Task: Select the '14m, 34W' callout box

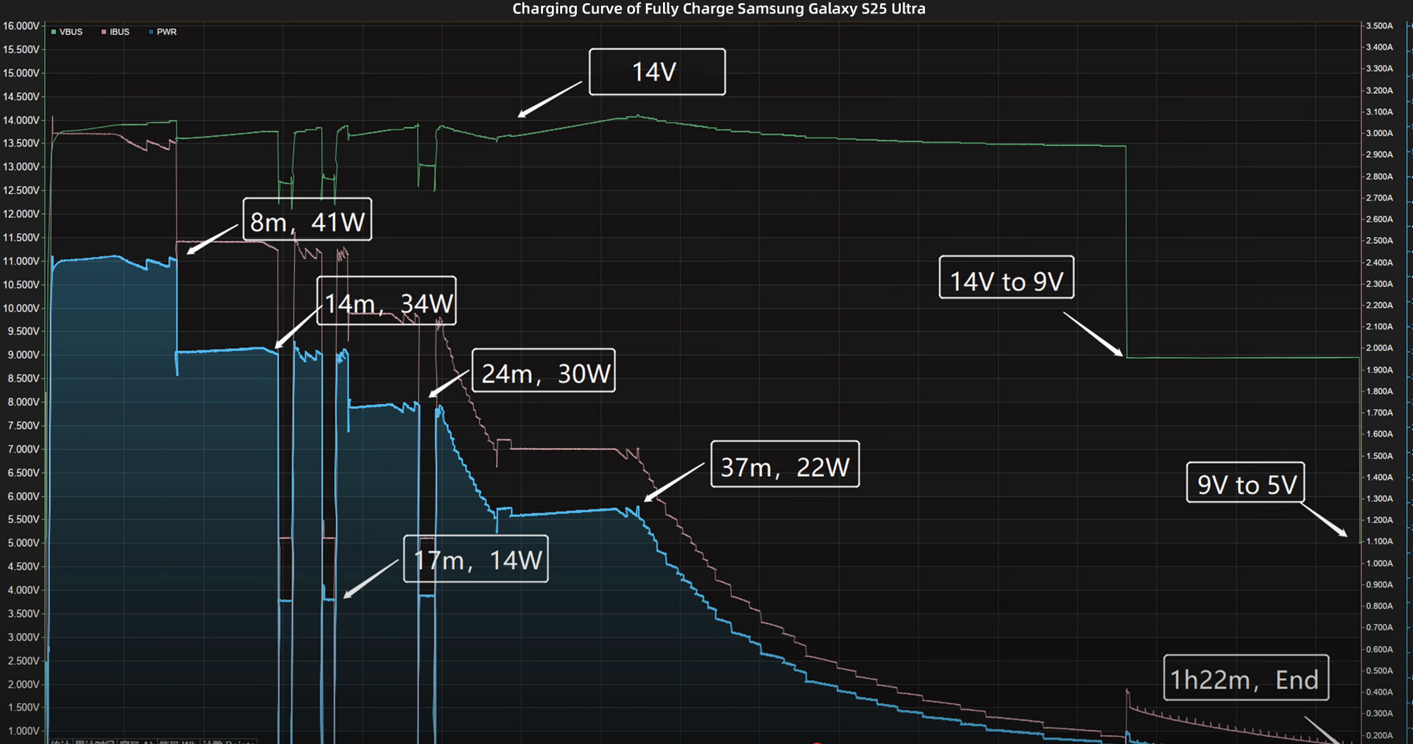Action: click(x=386, y=302)
